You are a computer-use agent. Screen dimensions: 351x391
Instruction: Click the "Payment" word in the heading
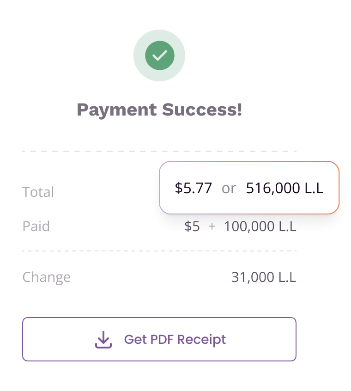[x=117, y=110]
